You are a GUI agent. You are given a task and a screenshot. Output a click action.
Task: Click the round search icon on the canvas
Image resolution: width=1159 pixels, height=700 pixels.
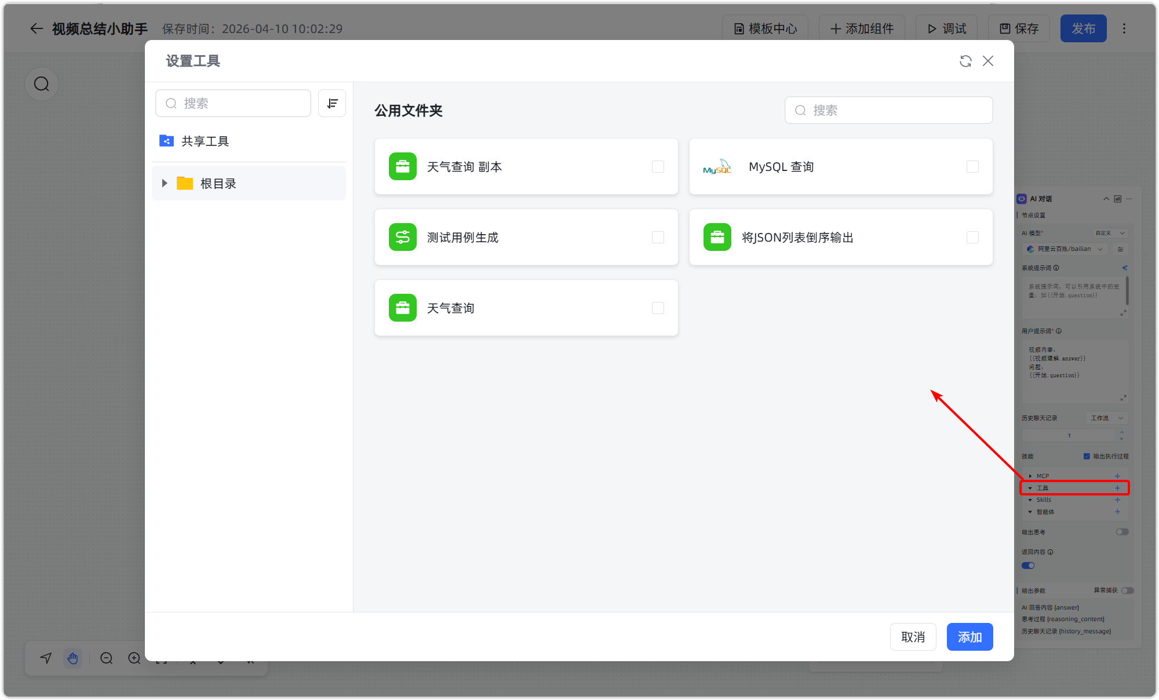click(42, 84)
